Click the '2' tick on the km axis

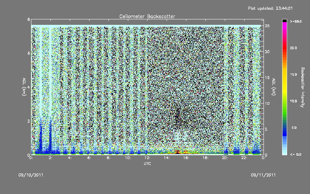point(29,121)
